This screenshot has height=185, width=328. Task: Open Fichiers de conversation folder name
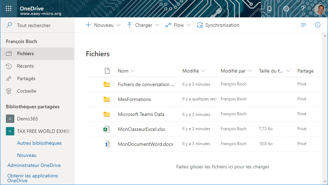tap(146, 84)
